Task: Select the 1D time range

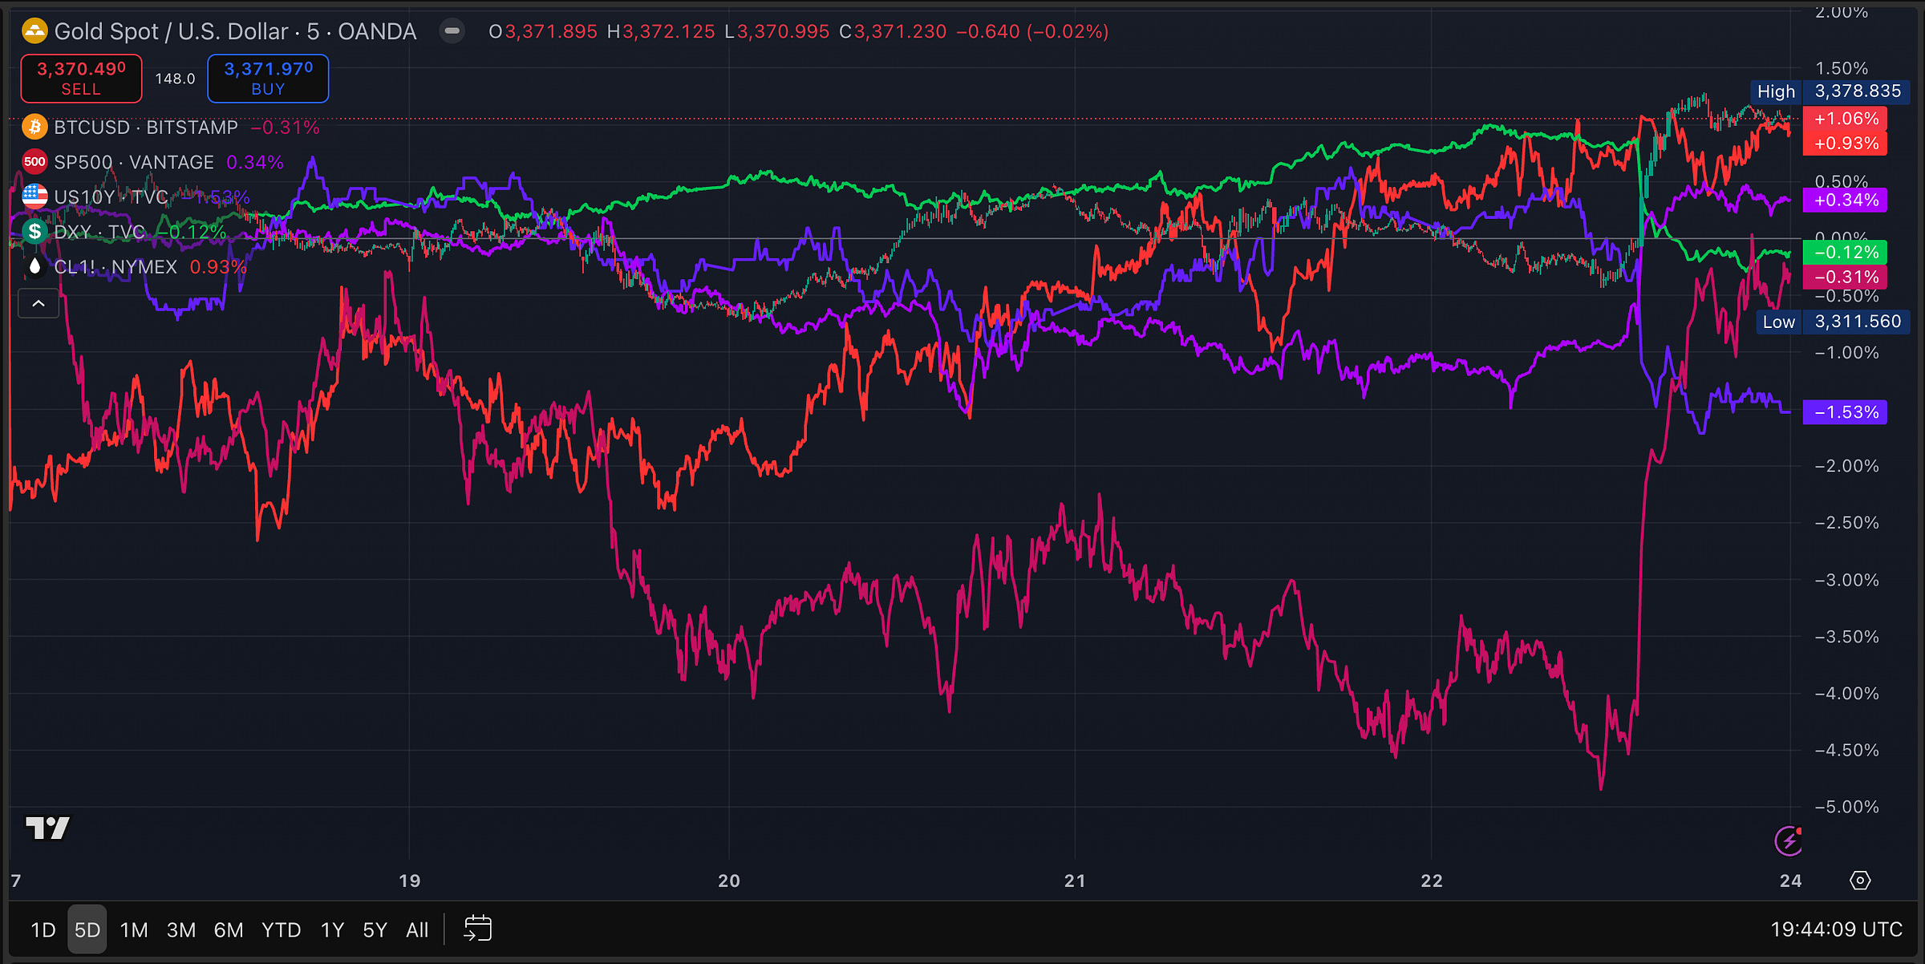Action: [x=43, y=930]
